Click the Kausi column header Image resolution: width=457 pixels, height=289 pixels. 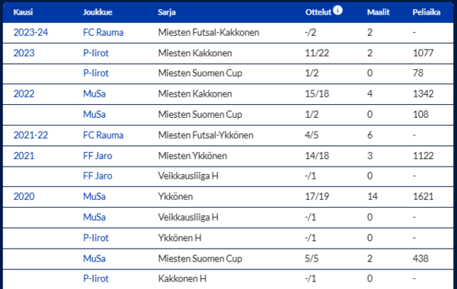[23, 12]
